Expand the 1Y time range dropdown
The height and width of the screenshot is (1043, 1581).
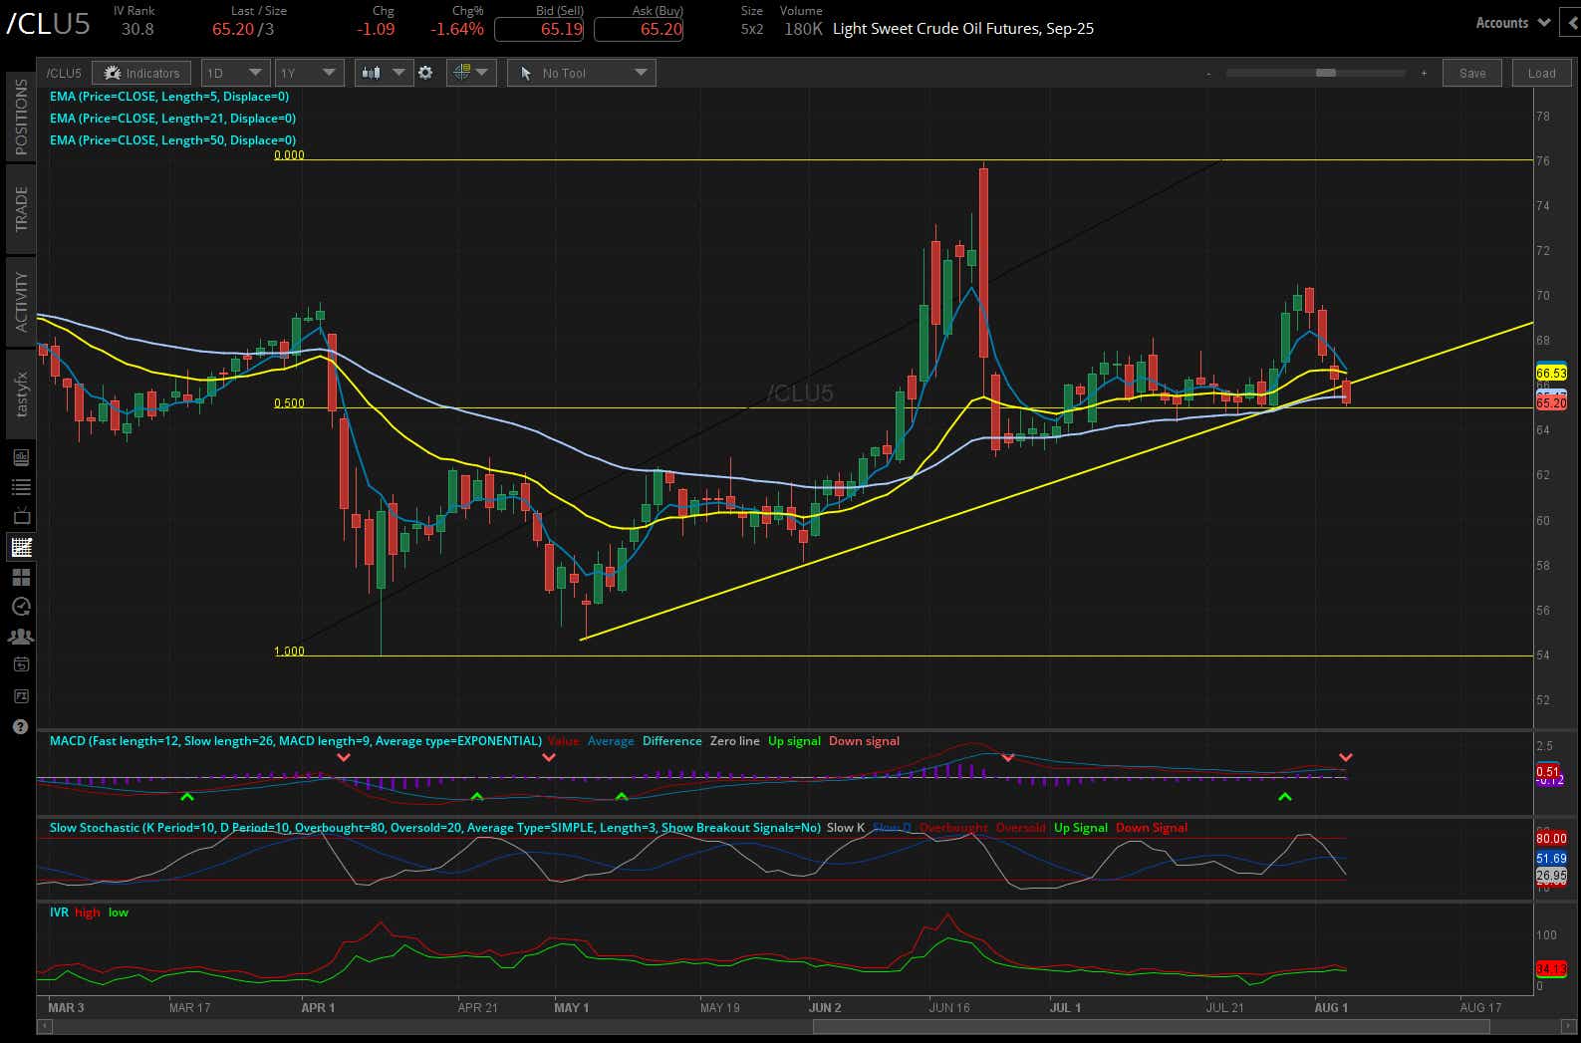(x=310, y=73)
